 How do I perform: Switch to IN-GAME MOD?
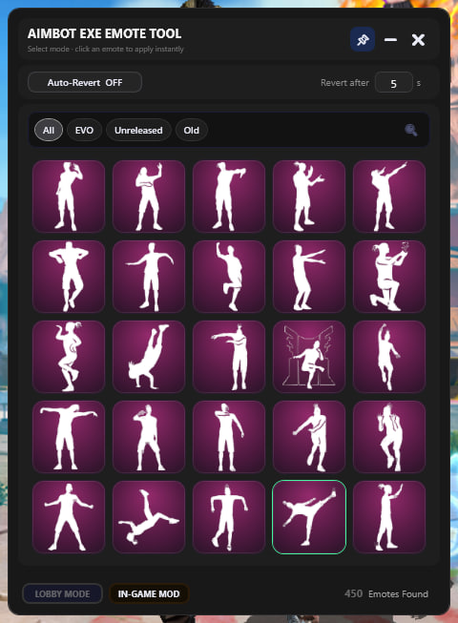(x=149, y=593)
